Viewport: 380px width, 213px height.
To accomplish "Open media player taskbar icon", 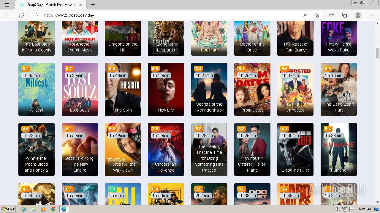I will point(44,209).
